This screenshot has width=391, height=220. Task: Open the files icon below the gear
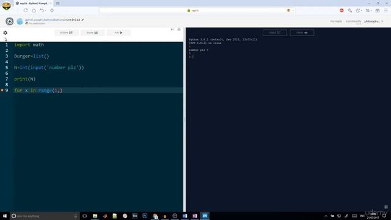pyautogui.click(x=5, y=39)
